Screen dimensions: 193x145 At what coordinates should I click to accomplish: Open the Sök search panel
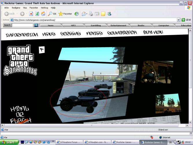point(52,14)
